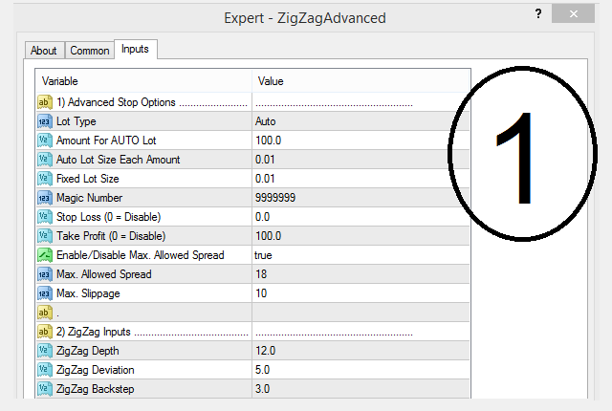Click the icon next to Magic Number
612x411 pixels.
[x=45, y=198]
